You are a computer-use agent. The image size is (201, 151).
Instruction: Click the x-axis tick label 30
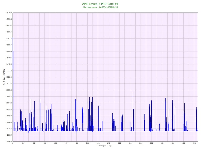(x=23, y=143)
